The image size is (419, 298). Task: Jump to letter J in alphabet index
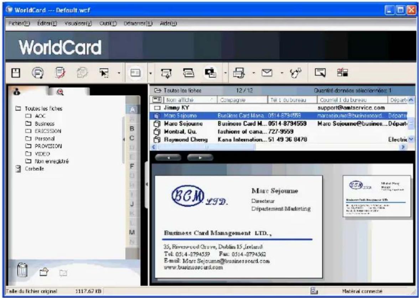pos(132,204)
